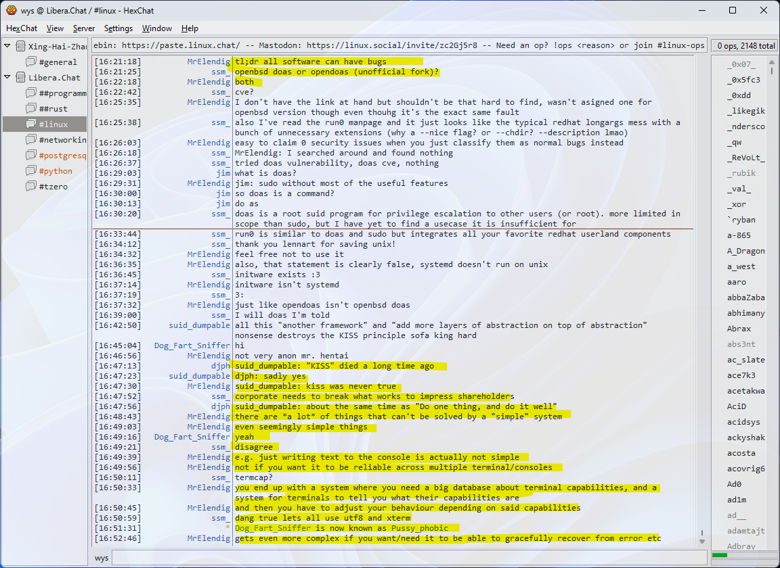The height and width of the screenshot is (568, 780).
Task: Open the HexChat menu
Action: [22, 28]
